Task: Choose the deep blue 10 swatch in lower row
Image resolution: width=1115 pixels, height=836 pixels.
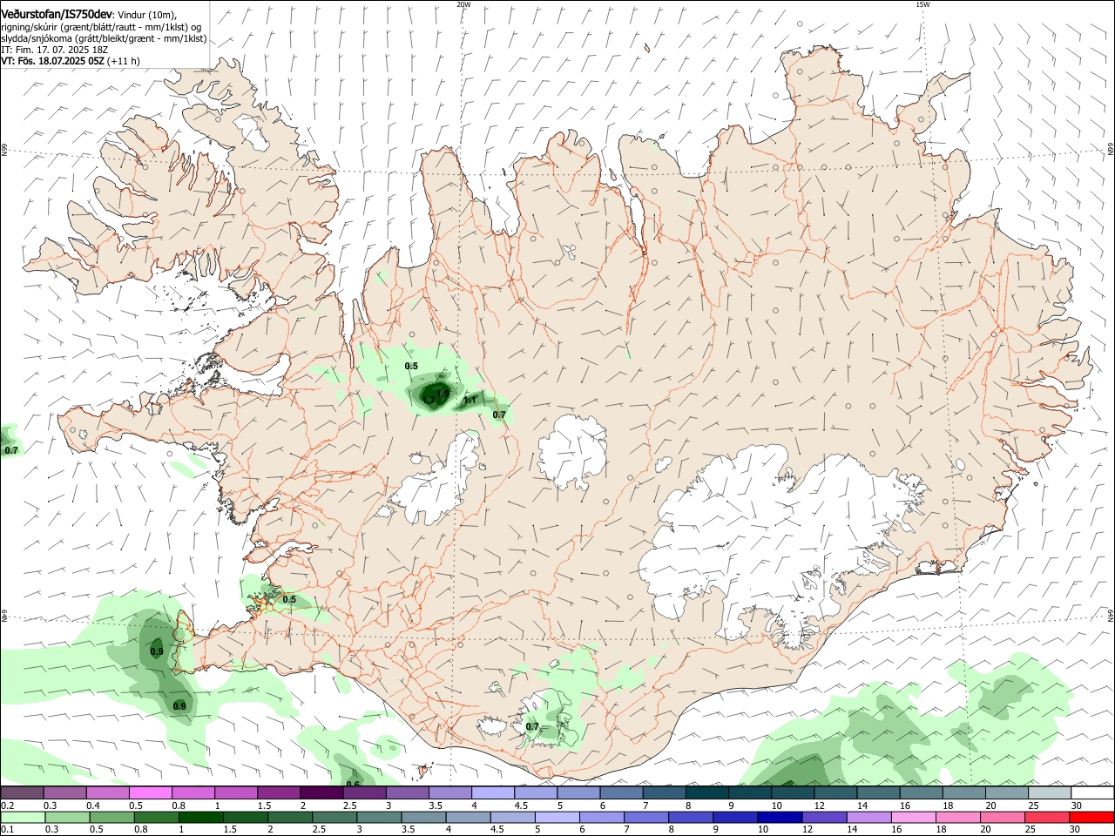Action: [x=780, y=817]
